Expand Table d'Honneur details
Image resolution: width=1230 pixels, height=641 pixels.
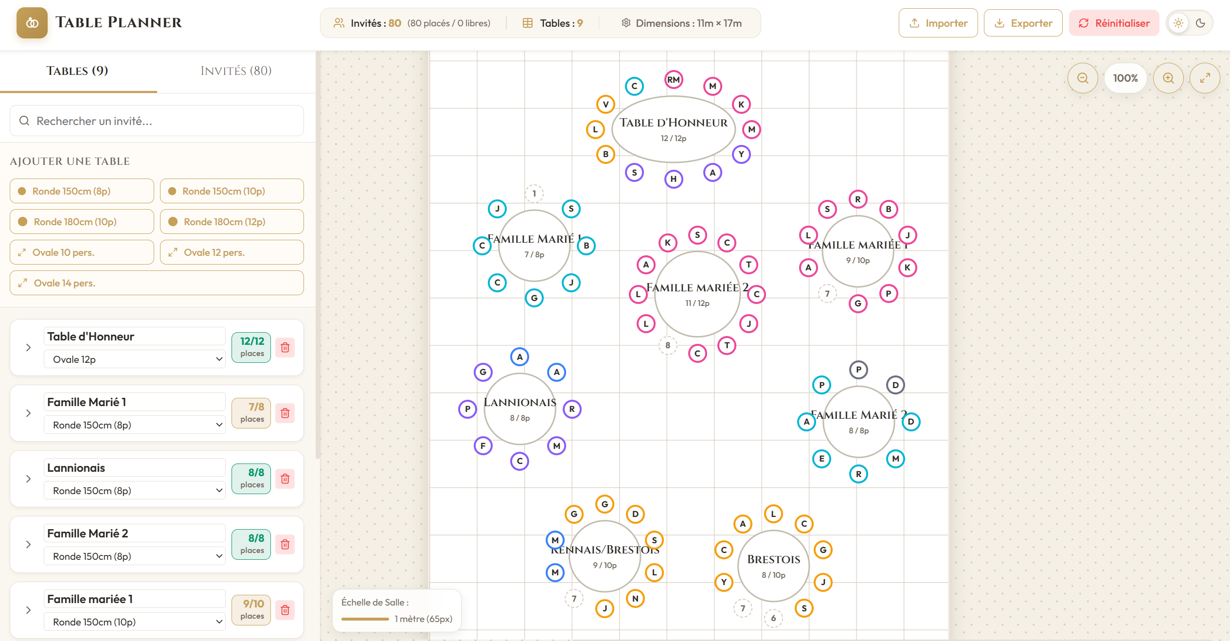(28, 347)
